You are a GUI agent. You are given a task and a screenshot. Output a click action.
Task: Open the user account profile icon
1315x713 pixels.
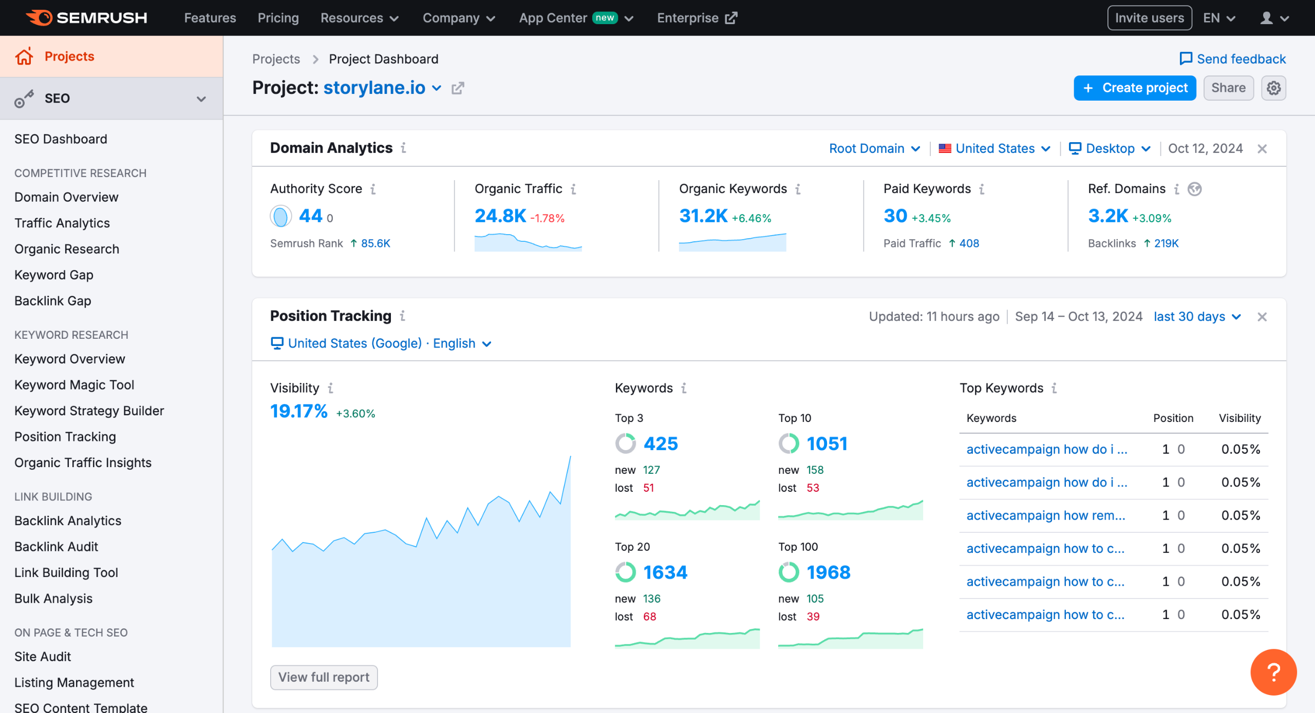[1266, 18]
